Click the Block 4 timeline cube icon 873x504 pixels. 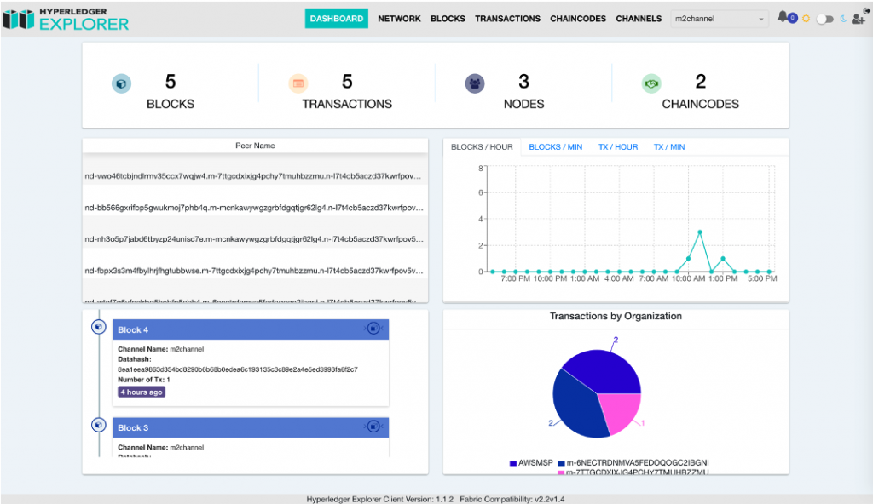[99, 327]
